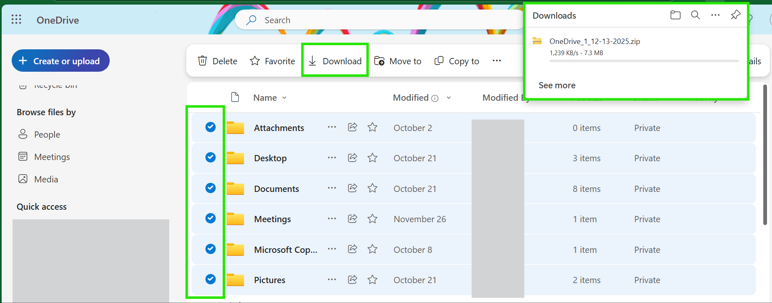Star the Microsoft Copilot folder

372,249
